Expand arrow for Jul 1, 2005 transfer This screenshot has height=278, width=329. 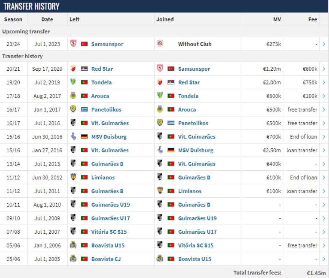pos(324,259)
